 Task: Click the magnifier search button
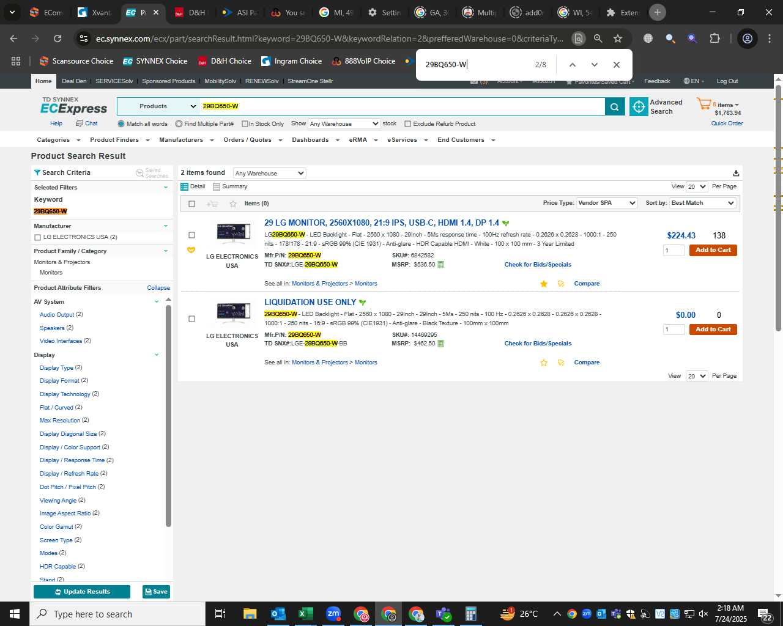615,106
